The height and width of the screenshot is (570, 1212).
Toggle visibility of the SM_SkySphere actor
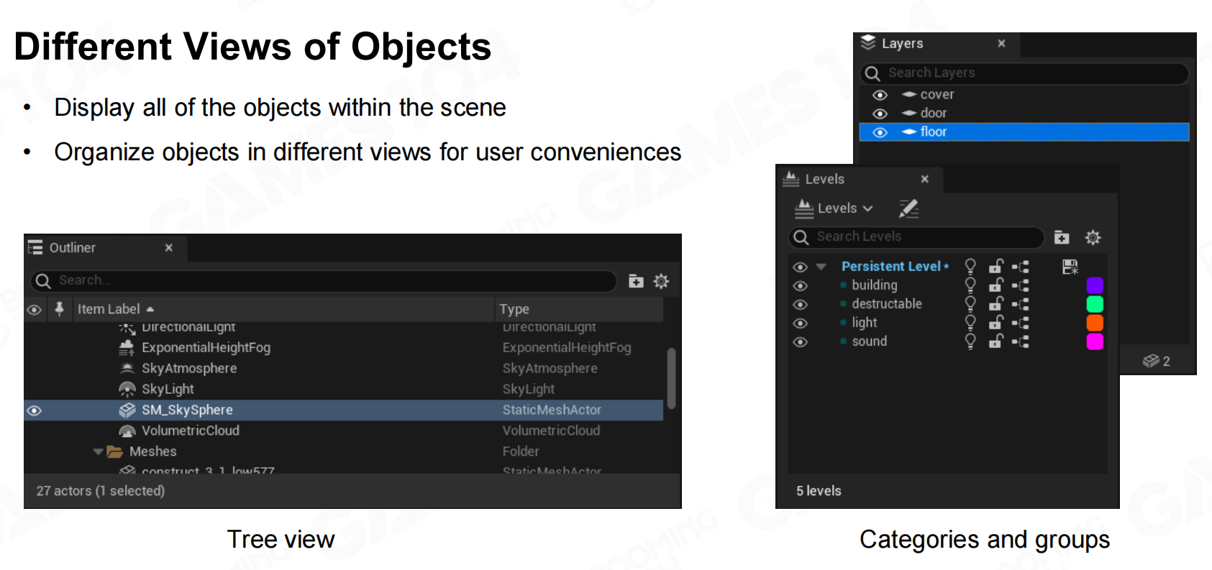point(34,410)
